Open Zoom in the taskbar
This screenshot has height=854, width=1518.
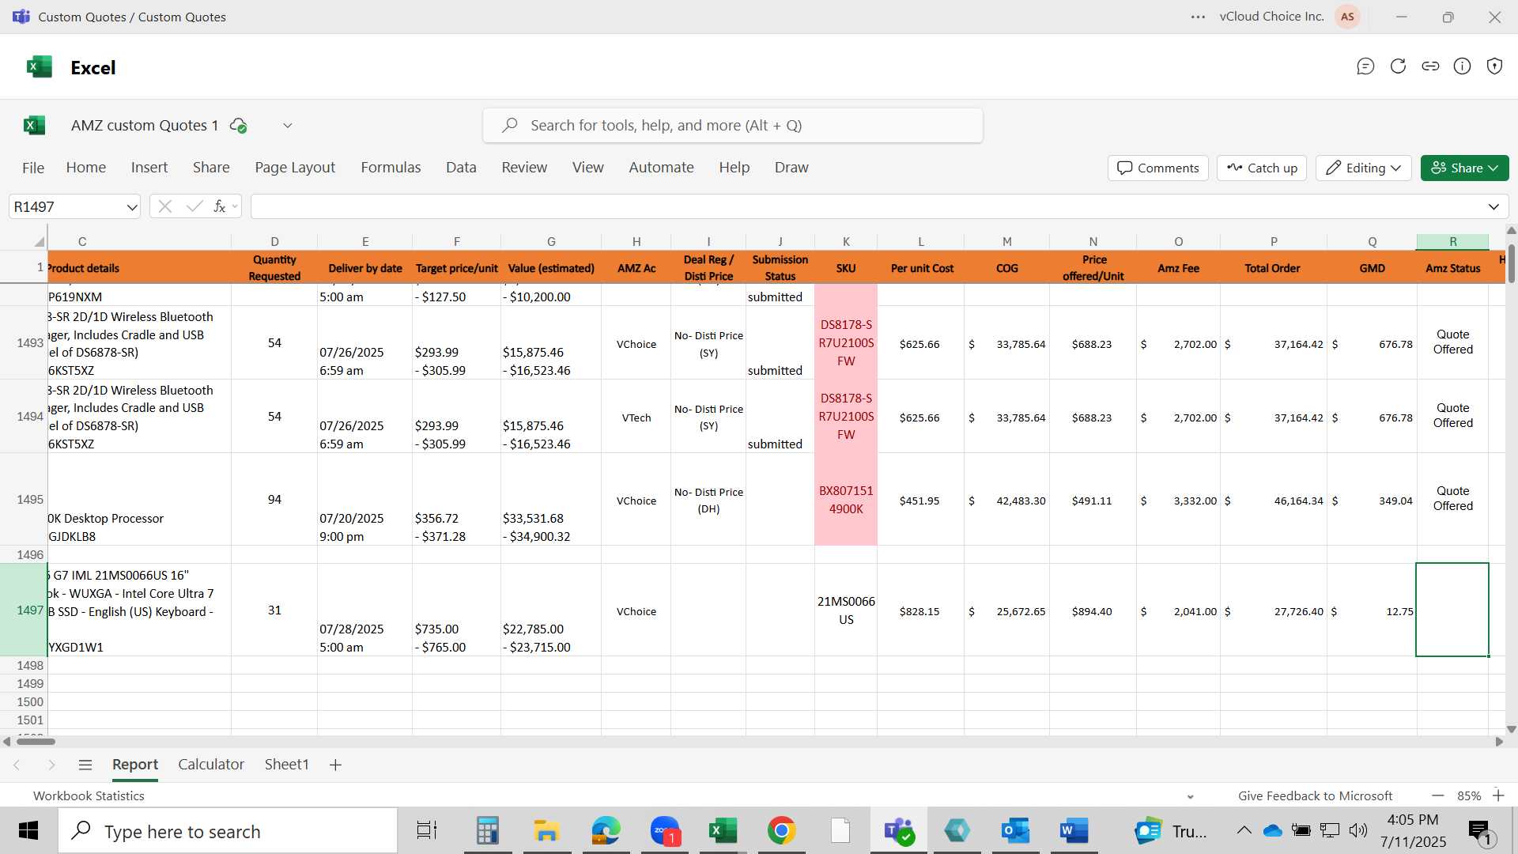point(665,831)
